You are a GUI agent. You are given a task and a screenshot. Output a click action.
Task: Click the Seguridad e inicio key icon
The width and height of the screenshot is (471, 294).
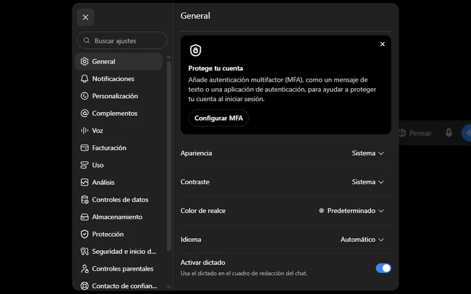pos(84,252)
